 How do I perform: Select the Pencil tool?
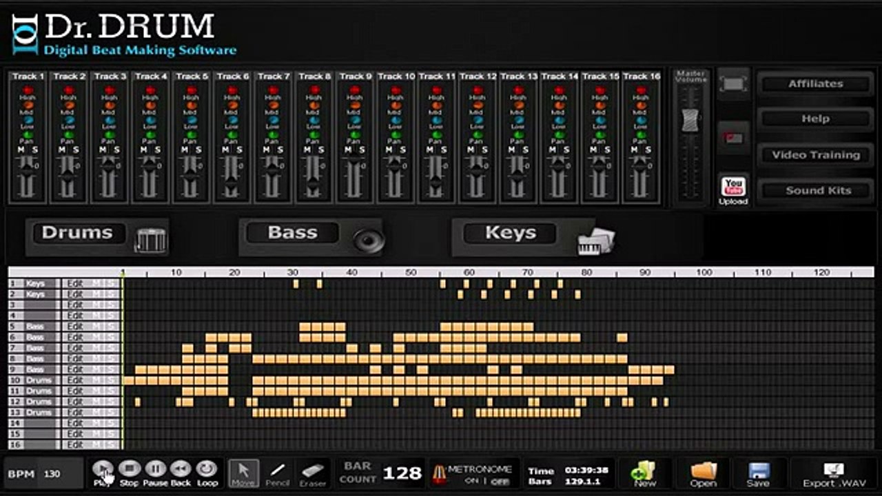coord(278,473)
